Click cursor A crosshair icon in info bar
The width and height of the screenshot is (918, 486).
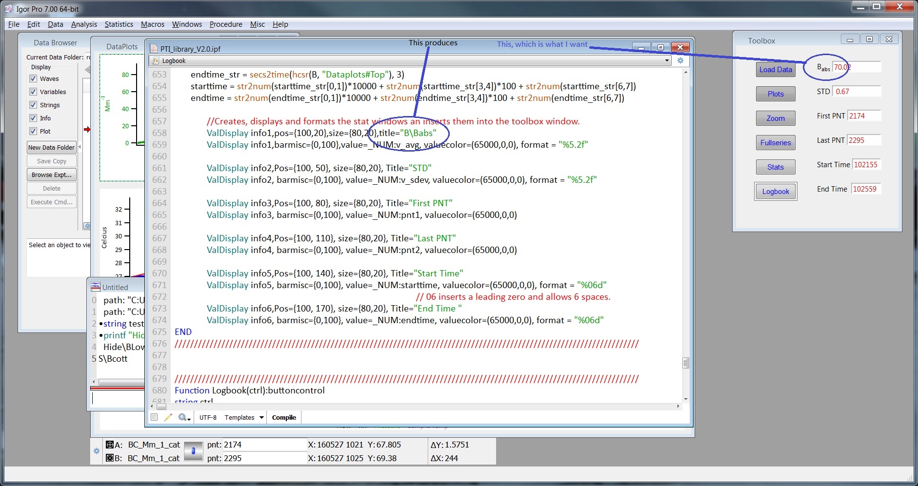109,445
